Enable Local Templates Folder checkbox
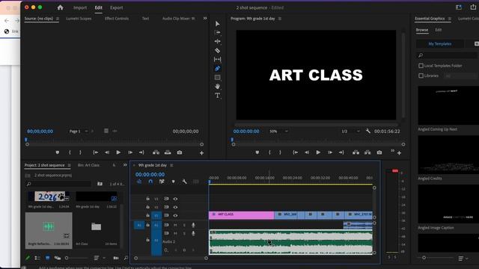Viewport: 479px width, 269px height. pyautogui.click(x=421, y=66)
